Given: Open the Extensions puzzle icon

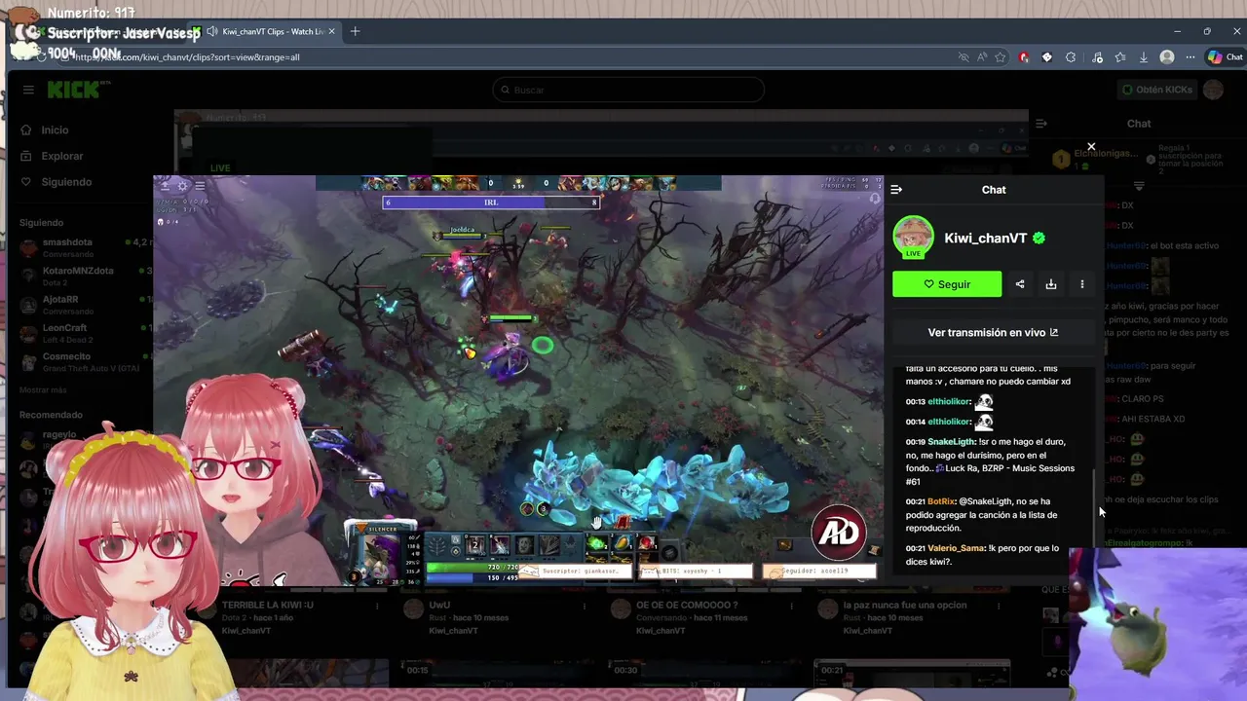Looking at the screenshot, I should click(1071, 57).
